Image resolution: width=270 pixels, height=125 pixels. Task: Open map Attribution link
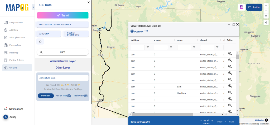pos(259,120)
